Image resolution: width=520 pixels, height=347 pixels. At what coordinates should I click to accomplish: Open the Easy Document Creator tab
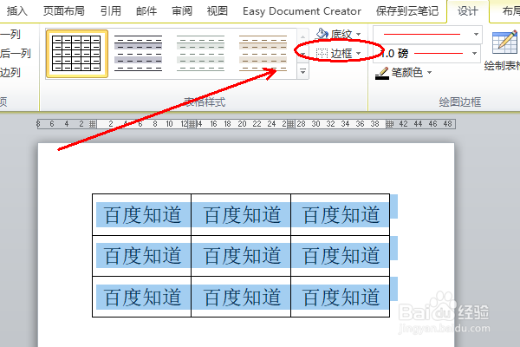pyautogui.click(x=302, y=11)
